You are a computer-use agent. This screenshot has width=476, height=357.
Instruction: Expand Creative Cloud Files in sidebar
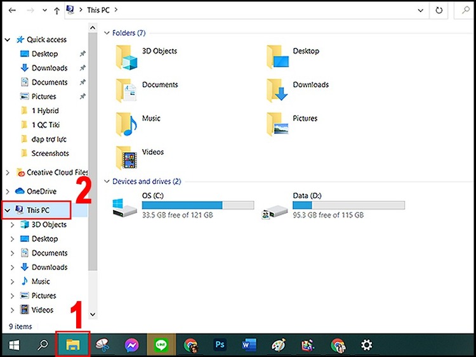pyautogui.click(x=8, y=172)
